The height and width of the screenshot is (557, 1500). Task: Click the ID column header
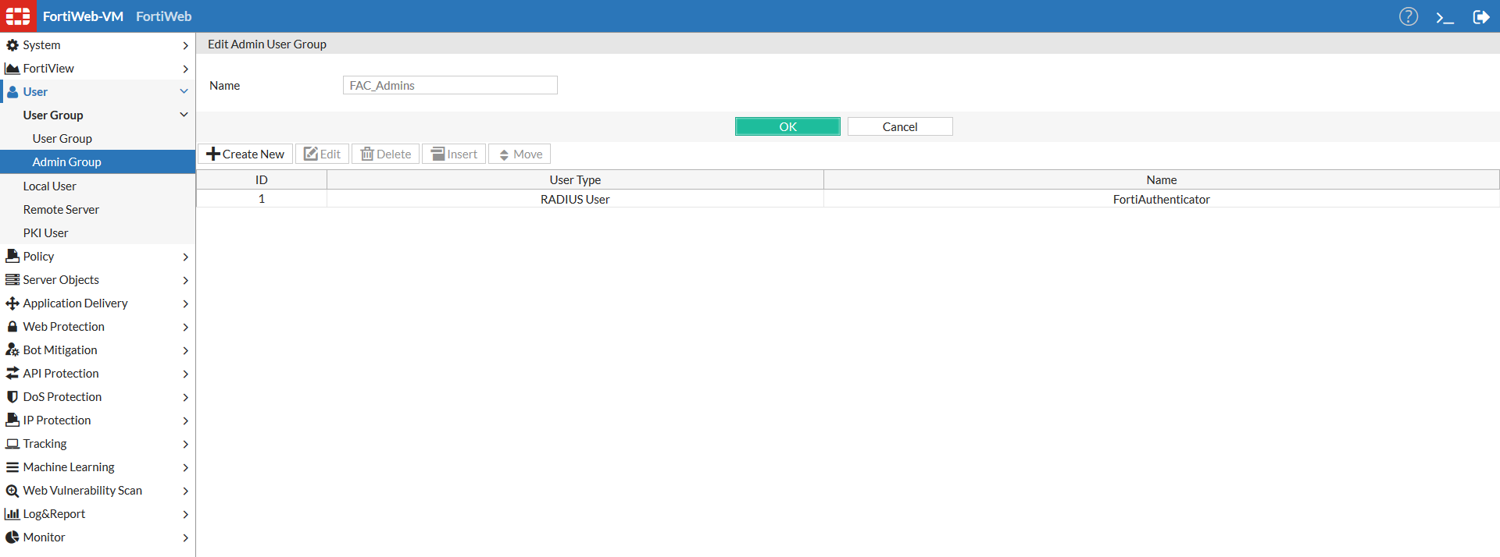click(262, 179)
